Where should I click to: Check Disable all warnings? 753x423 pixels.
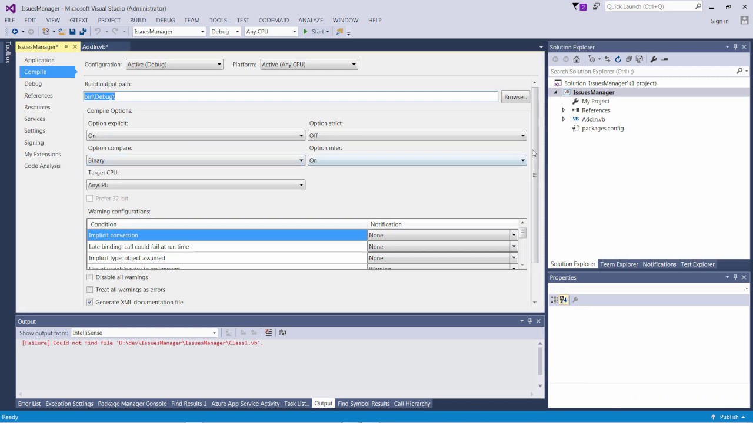coord(90,277)
